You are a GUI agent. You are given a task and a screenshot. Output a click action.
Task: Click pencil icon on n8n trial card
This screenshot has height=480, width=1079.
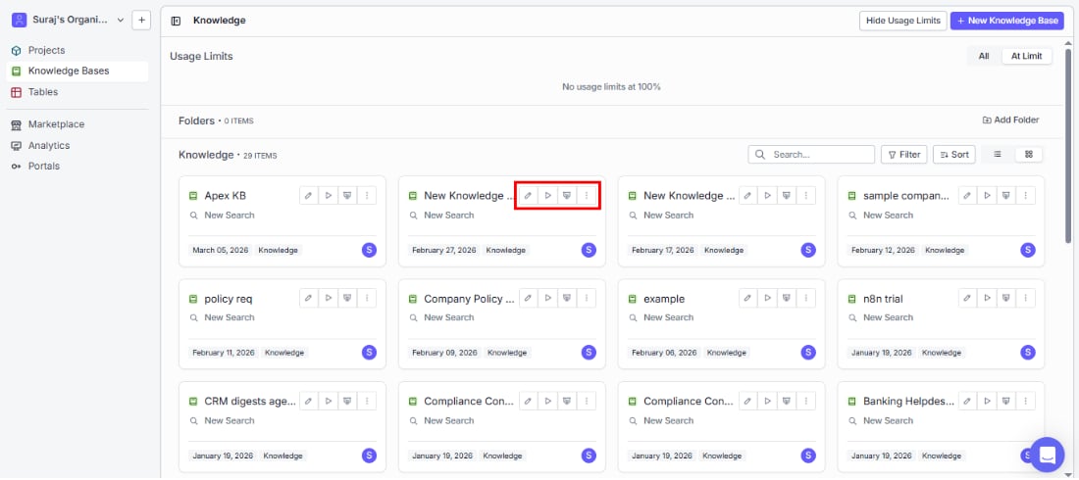tap(967, 298)
